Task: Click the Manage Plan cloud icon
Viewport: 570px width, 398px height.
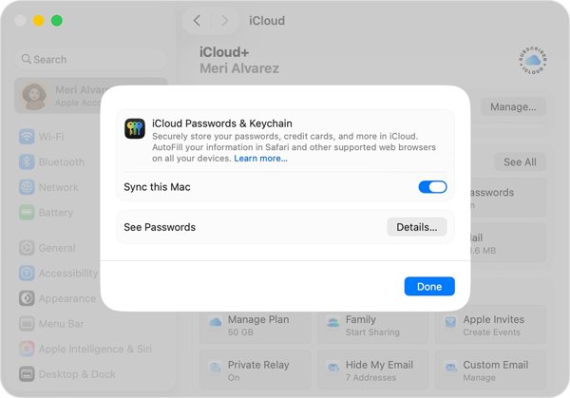Action: tap(216, 322)
